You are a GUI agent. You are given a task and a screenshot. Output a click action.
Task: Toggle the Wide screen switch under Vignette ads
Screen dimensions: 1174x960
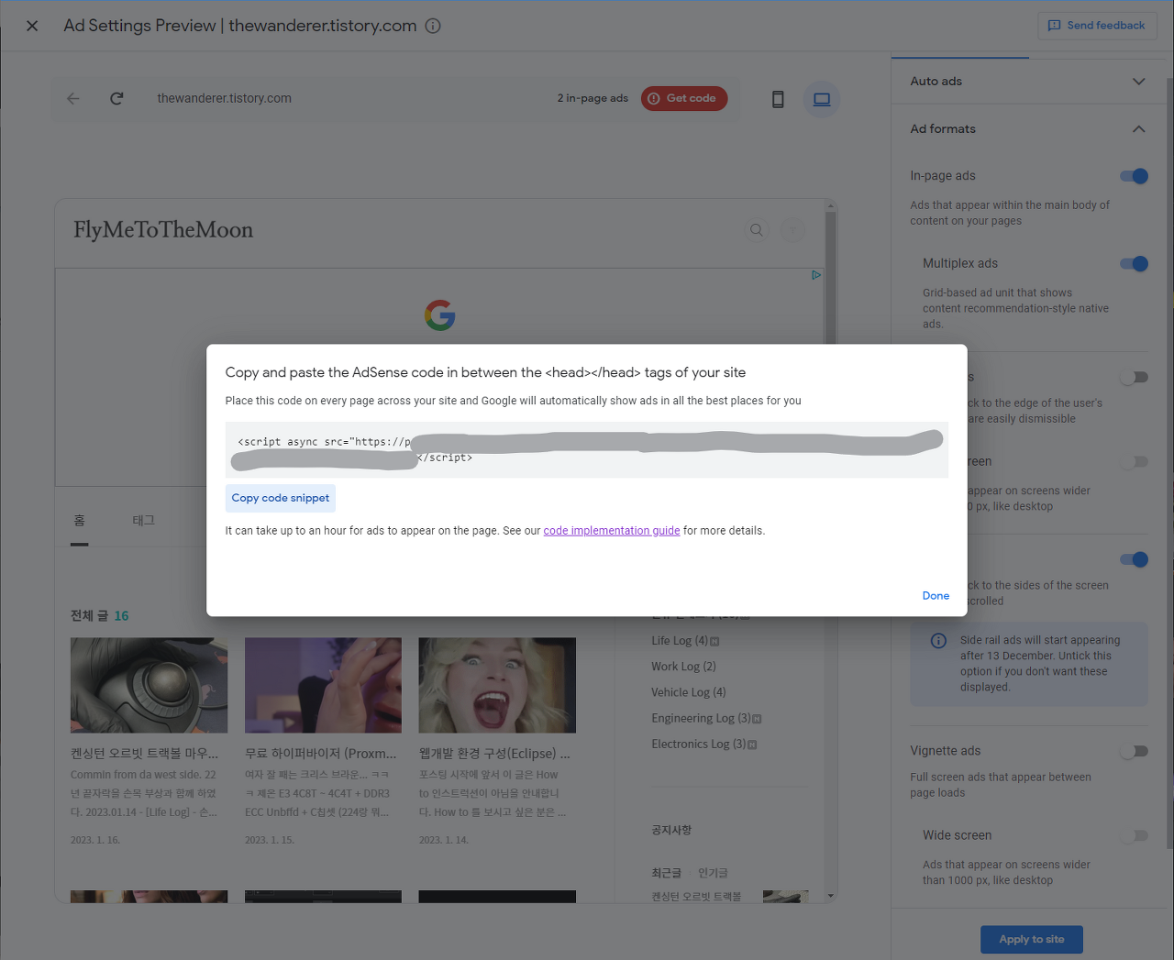tap(1135, 836)
